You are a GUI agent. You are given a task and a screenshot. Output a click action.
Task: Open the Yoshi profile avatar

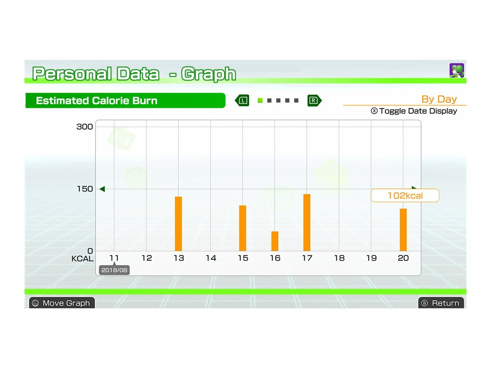[457, 70]
